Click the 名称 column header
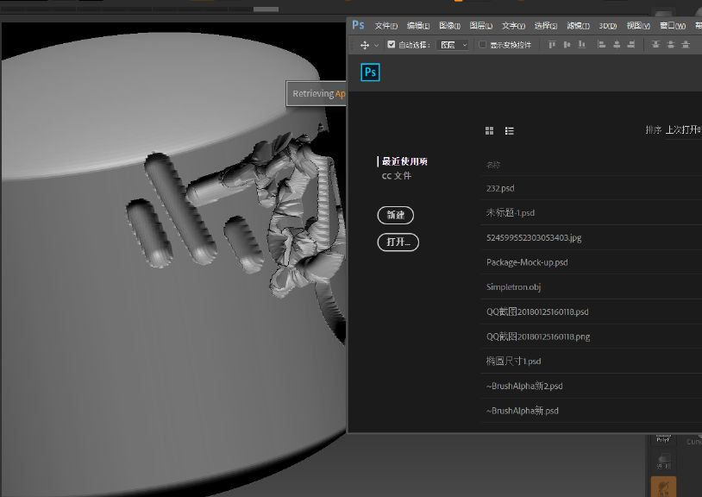Viewport: 702px width, 497px height. (x=493, y=165)
